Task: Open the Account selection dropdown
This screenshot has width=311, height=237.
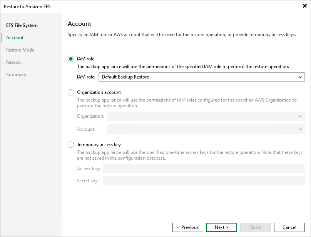Action: 301,129
